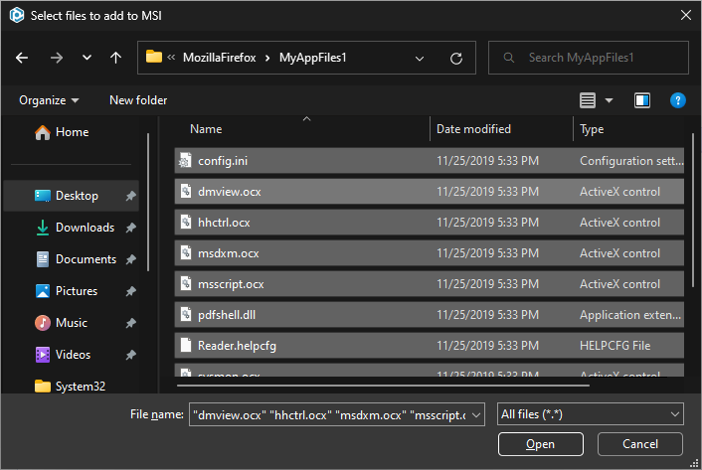702x470 pixels.
Task: Close the Select files dialog
Action: point(686,15)
